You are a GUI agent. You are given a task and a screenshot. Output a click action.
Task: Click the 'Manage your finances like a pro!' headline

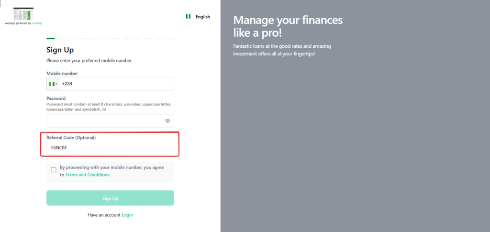(x=288, y=26)
